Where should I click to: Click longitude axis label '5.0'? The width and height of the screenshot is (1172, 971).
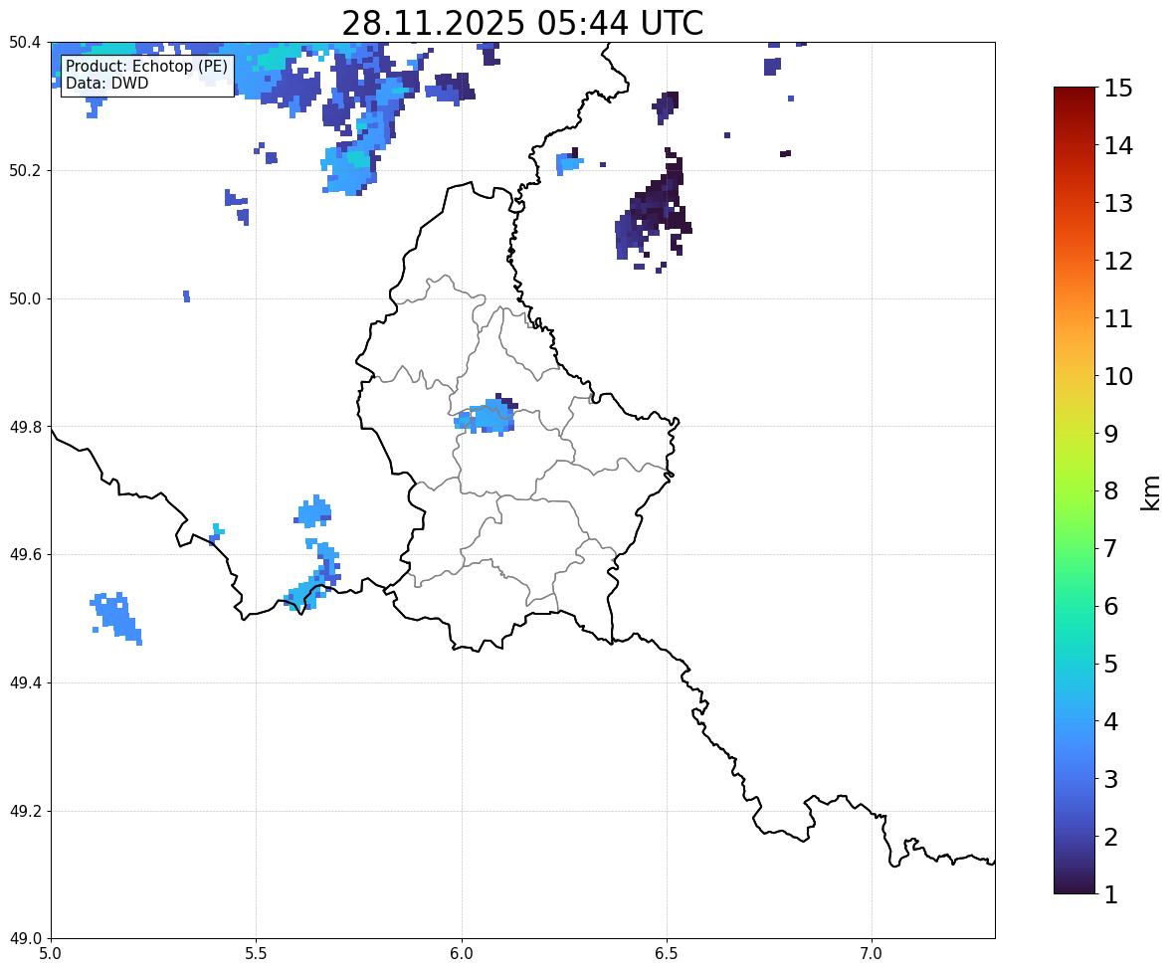point(51,954)
